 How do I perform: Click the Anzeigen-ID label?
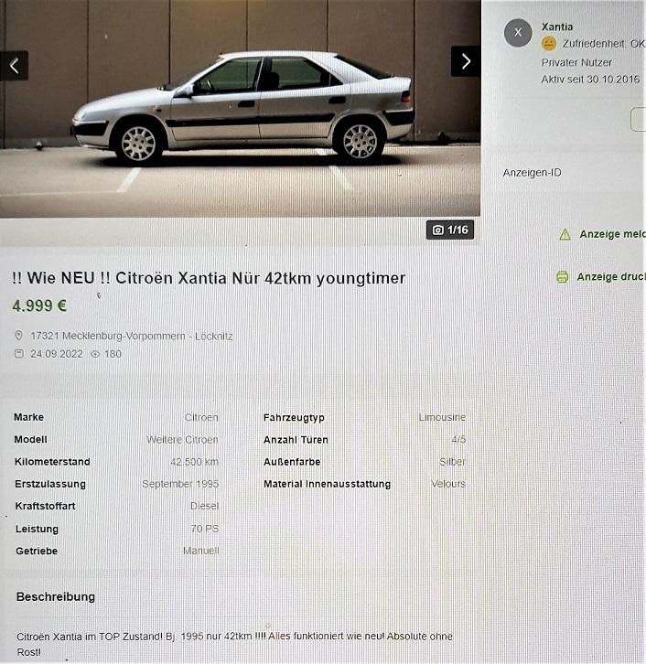532,173
